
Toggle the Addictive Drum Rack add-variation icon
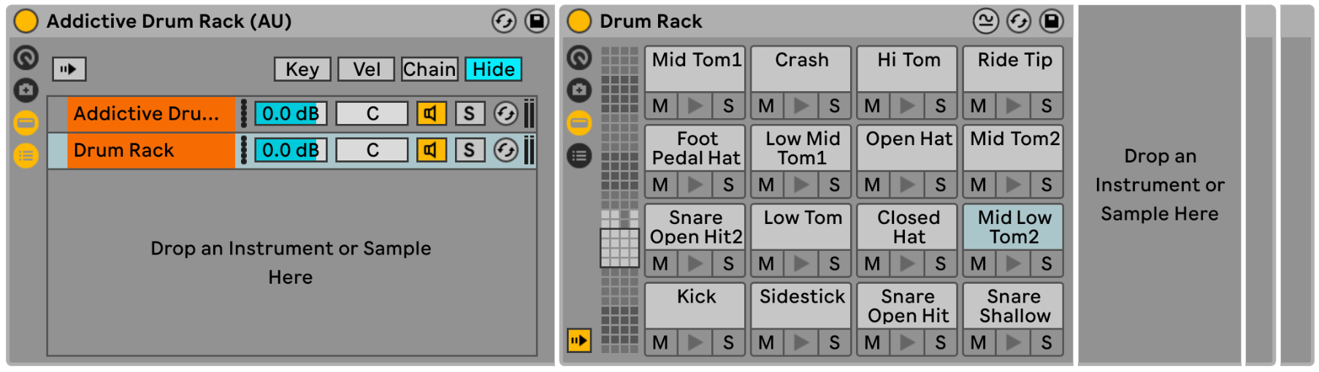click(26, 90)
